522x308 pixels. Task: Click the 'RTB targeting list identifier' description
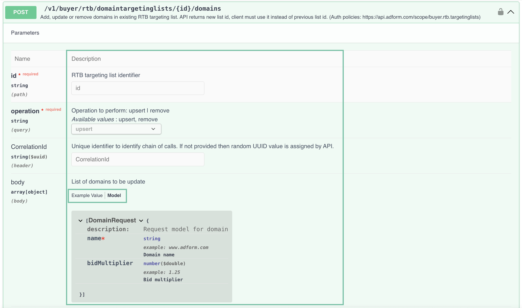coord(106,75)
